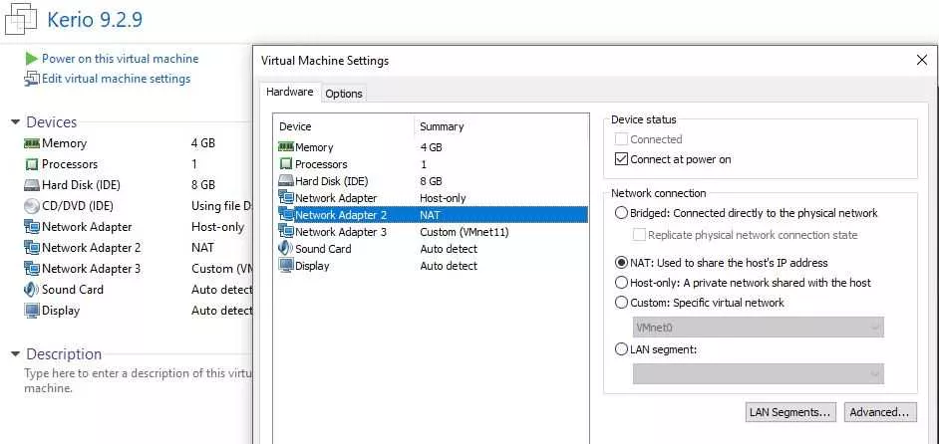Click the Kerio 9.2.9 virtual machine icon
This screenshot has width=939, height=444.
pos(20,20)
